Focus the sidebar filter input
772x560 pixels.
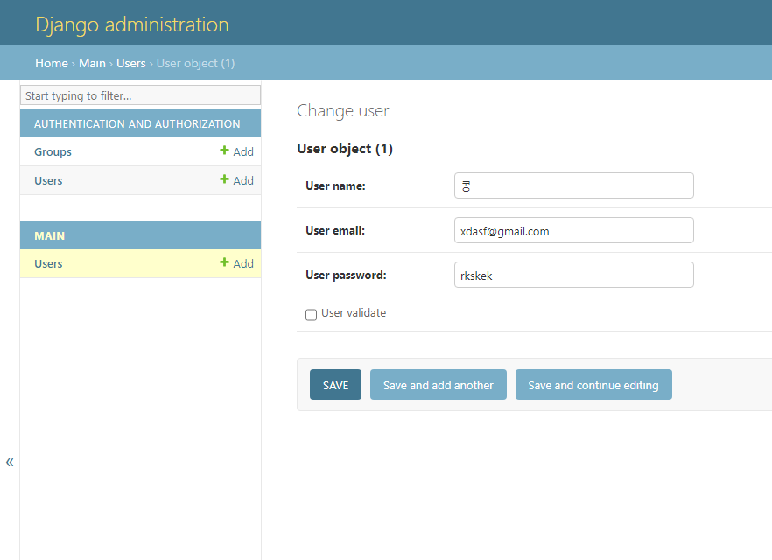(140, 95)
